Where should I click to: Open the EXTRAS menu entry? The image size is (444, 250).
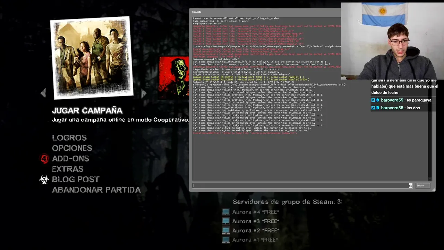pyautogui.click(x=68, y=169)
